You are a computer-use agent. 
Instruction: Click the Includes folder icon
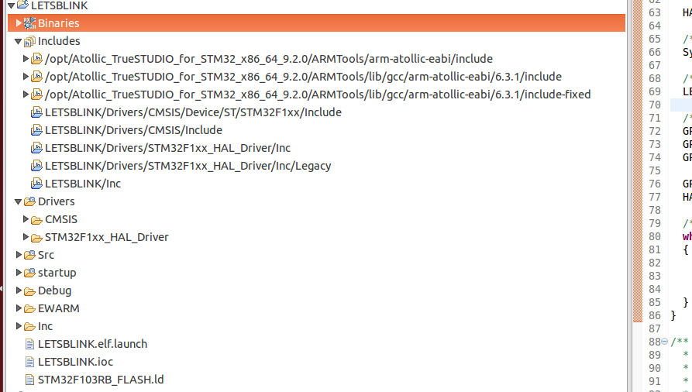29,41
